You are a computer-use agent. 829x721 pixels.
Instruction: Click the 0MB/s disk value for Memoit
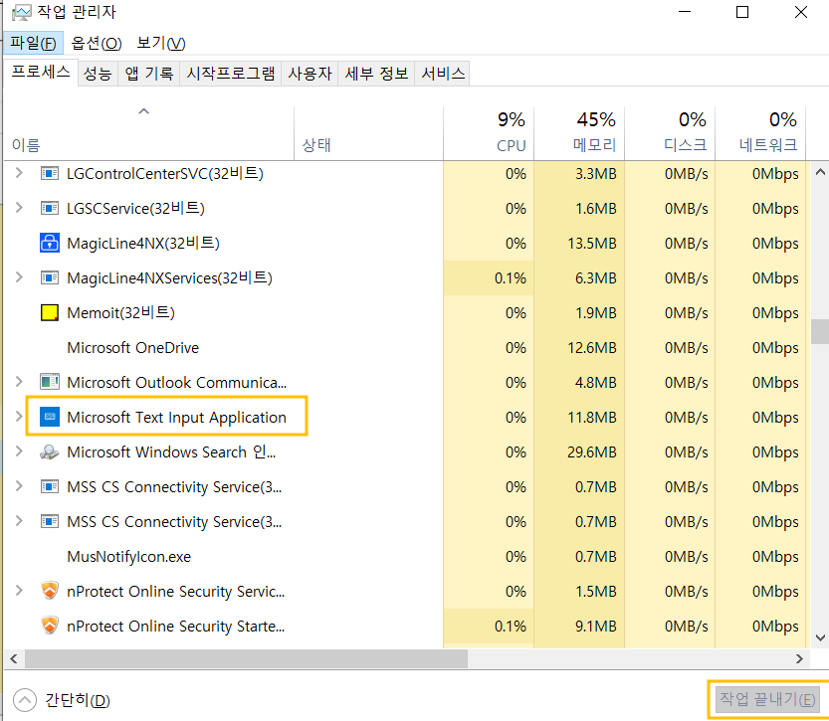[x=686, y=312]
